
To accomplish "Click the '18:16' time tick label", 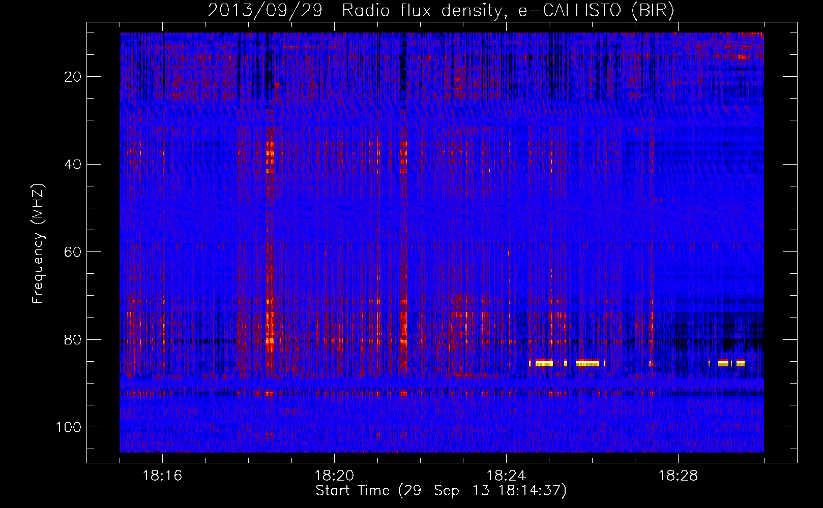I will 162,476.
